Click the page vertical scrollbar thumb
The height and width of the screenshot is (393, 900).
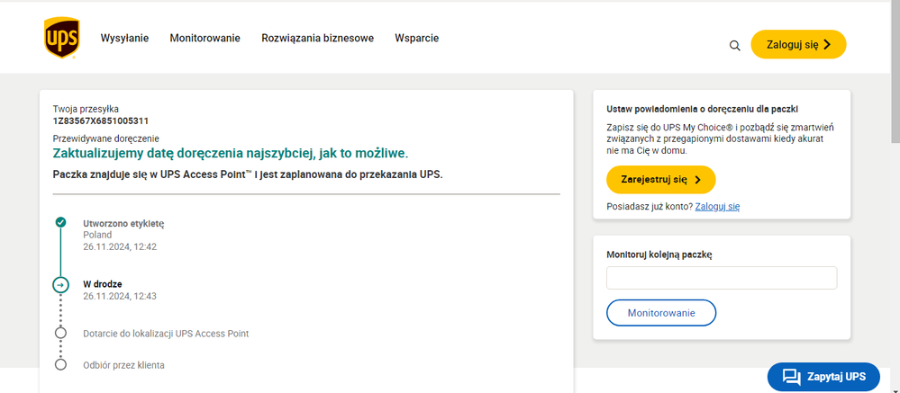(895, 72)
